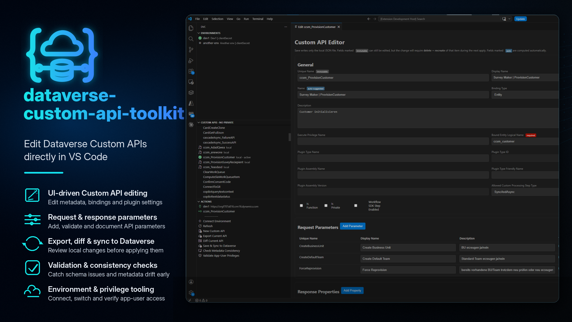The height and width of the screenshot is (322, 572).
Task: Open the Copilot chat icon in the title bar
Action: click(x=504, y=19)
